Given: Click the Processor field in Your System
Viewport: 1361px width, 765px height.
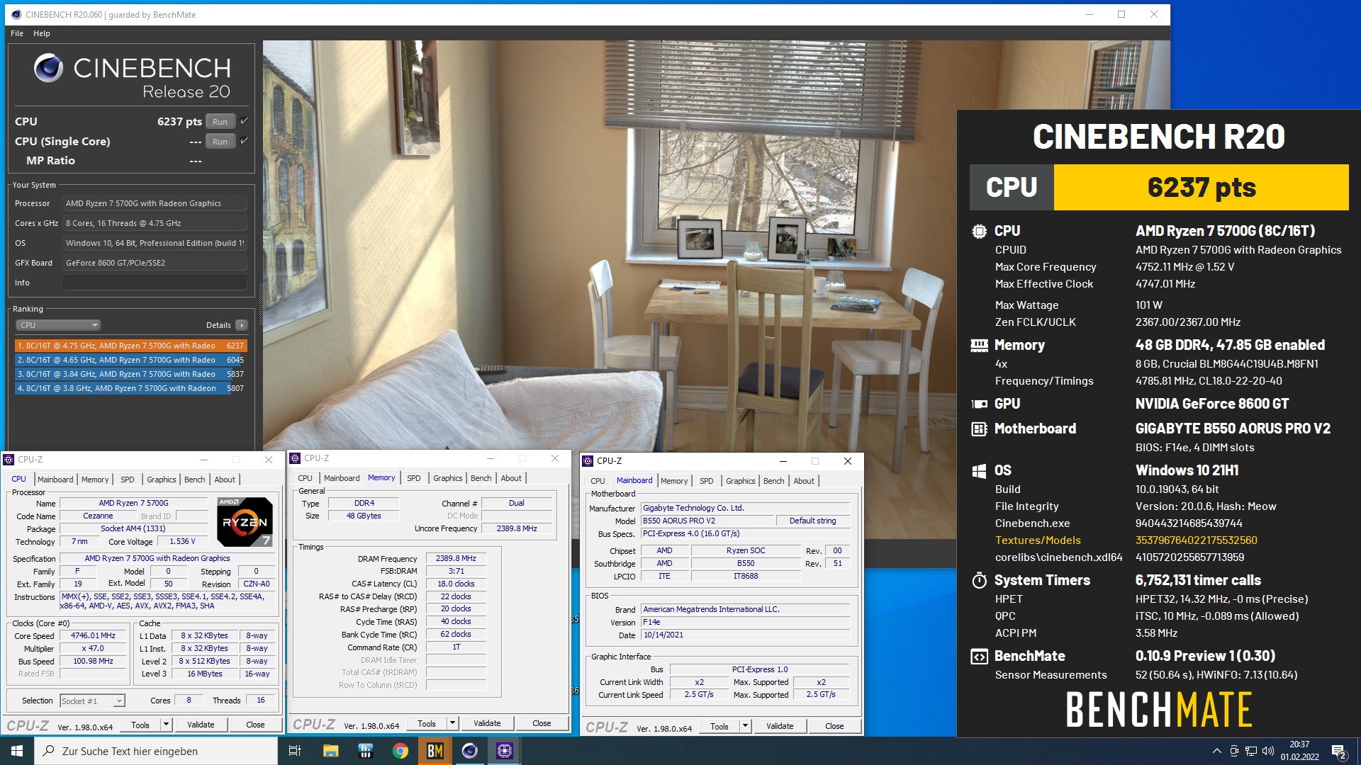Looking at the screenshot, I should tap(155, 203).
